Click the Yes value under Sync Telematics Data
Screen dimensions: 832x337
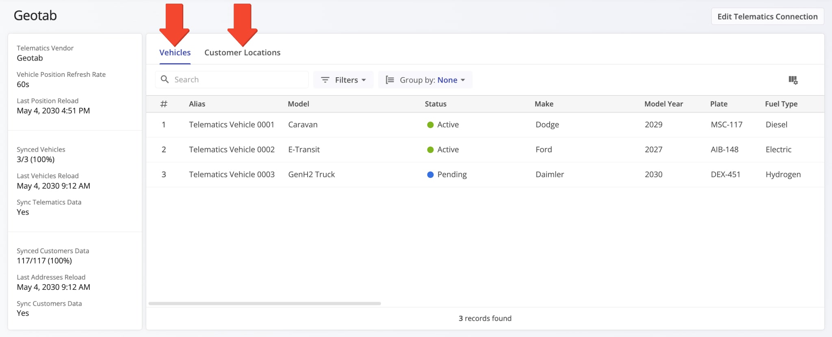click(x=23, y=212)
